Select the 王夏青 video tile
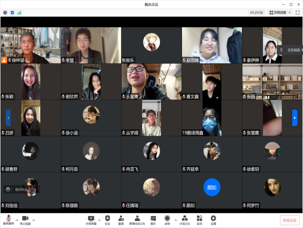 point(151,82)
